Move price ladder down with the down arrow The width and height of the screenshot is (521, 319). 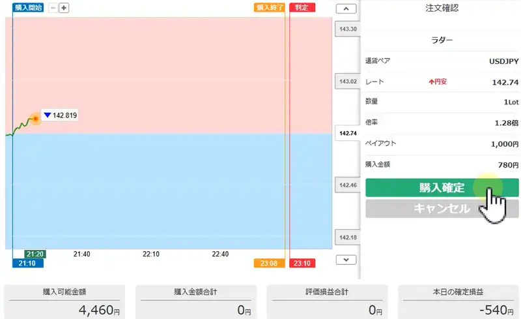tap(346, 260)
